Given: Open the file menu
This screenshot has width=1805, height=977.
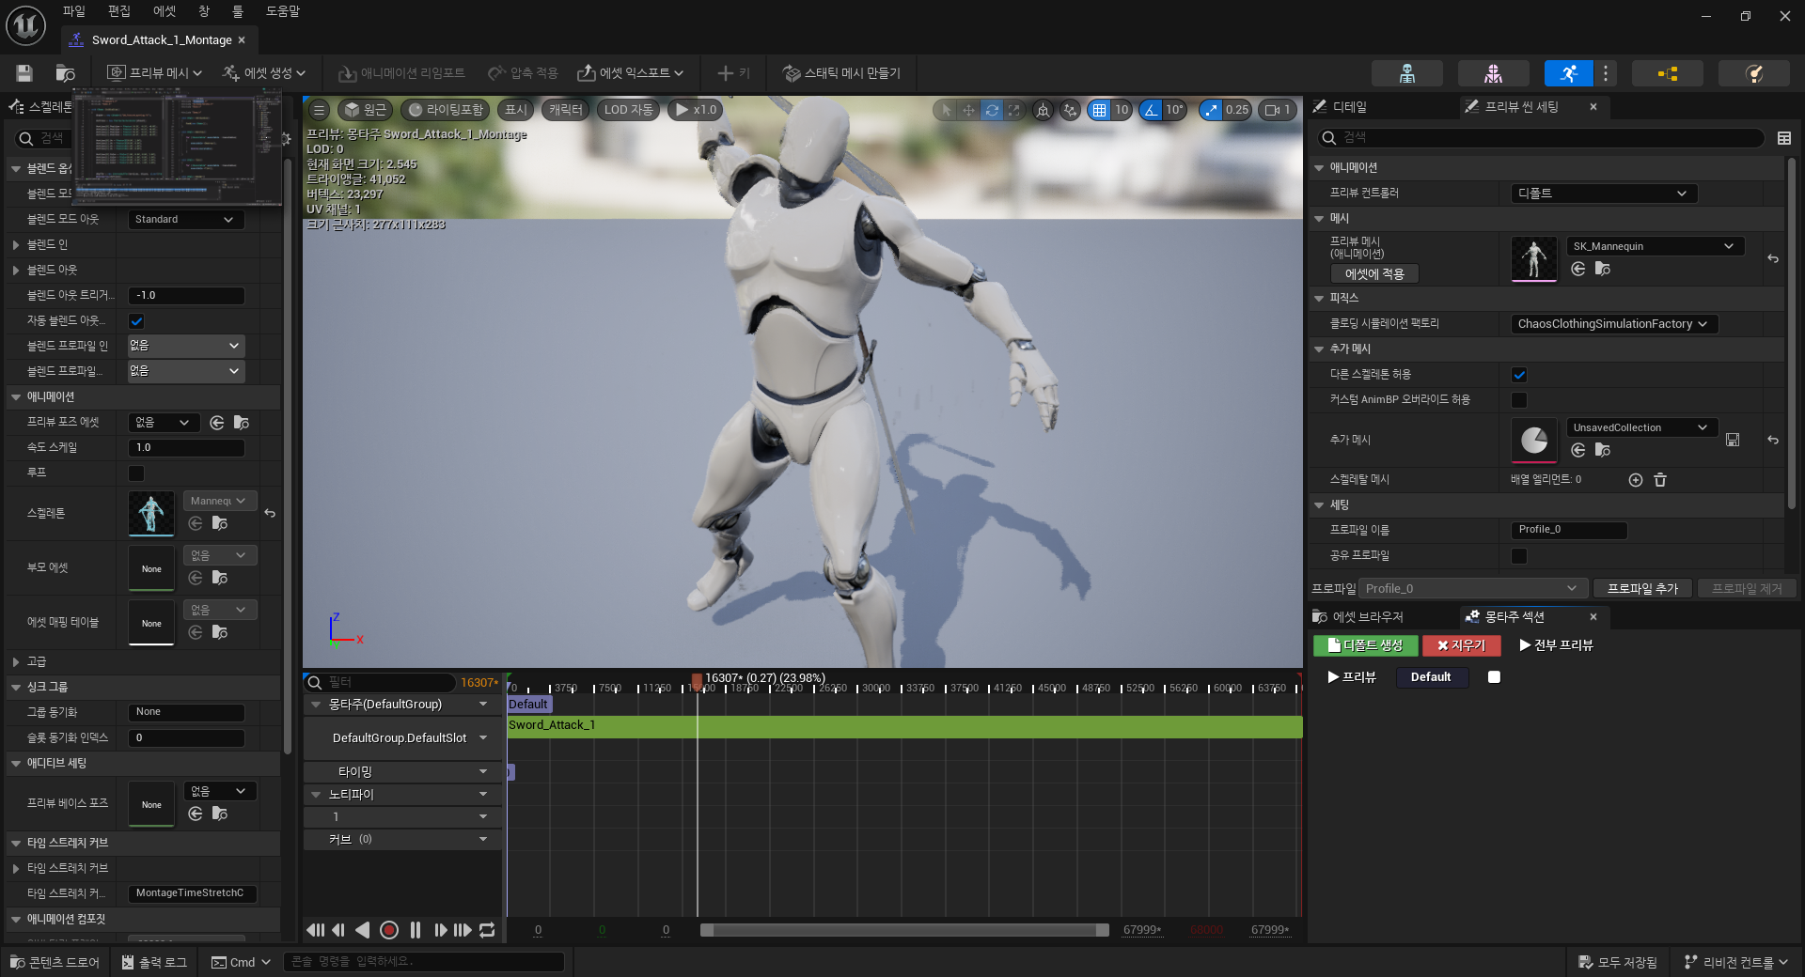Looking at the screenshot, I should point(73,11).
